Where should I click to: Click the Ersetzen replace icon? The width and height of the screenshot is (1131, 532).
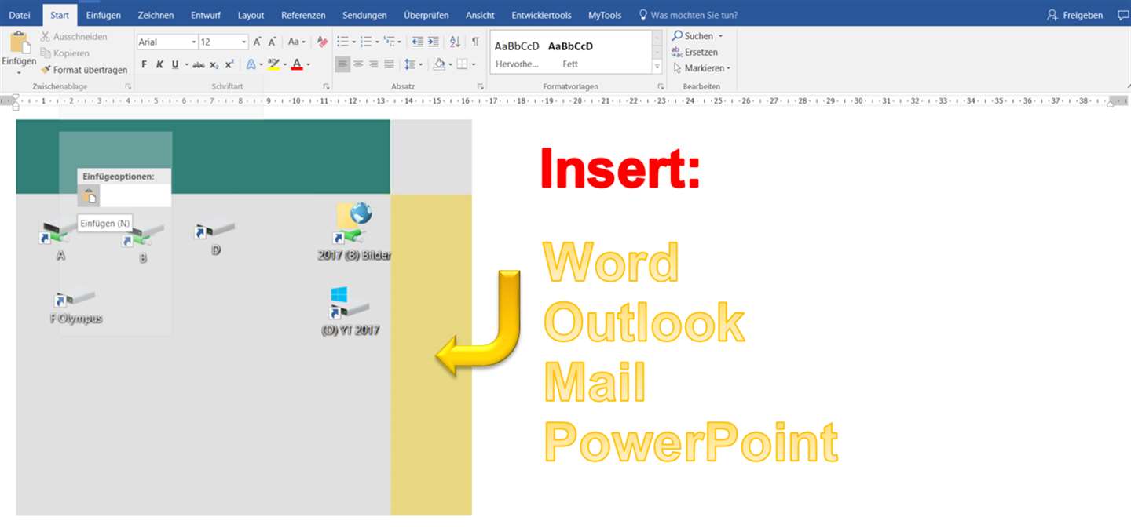[676, 52]
